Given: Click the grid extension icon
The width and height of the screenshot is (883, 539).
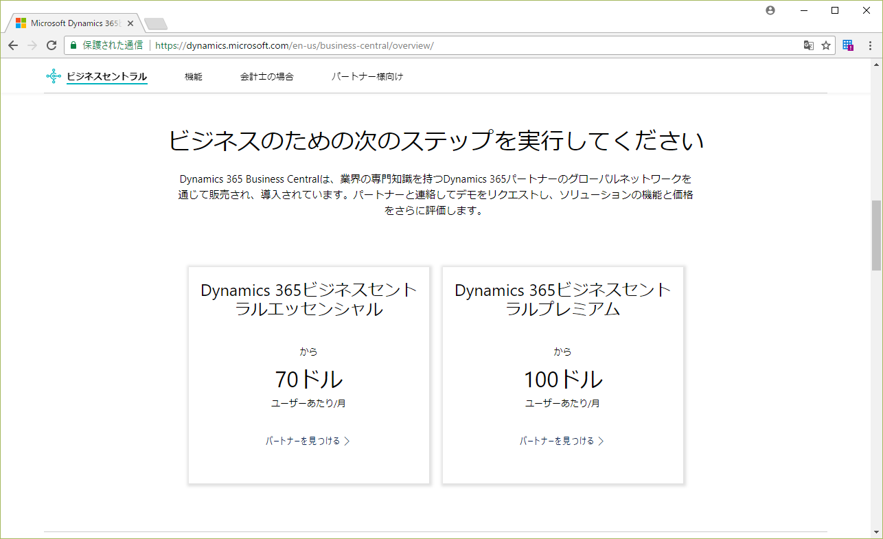Looking at the screenshot, I should [x=848, y=45].
